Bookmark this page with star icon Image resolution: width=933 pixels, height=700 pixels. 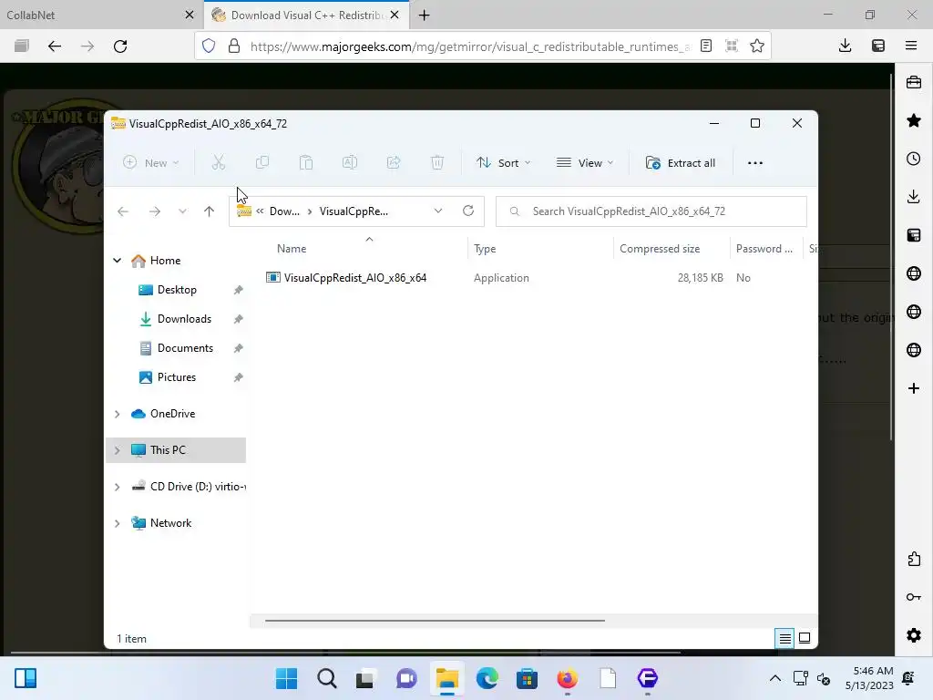757,46
